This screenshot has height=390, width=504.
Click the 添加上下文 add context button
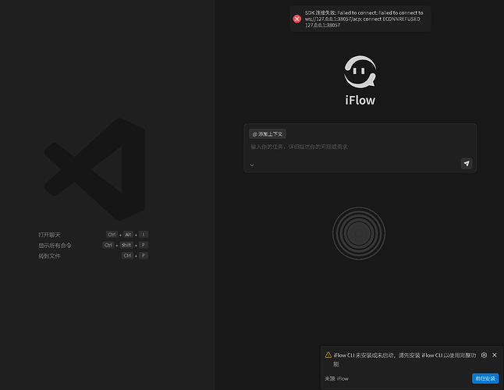[x=268, y=134]
